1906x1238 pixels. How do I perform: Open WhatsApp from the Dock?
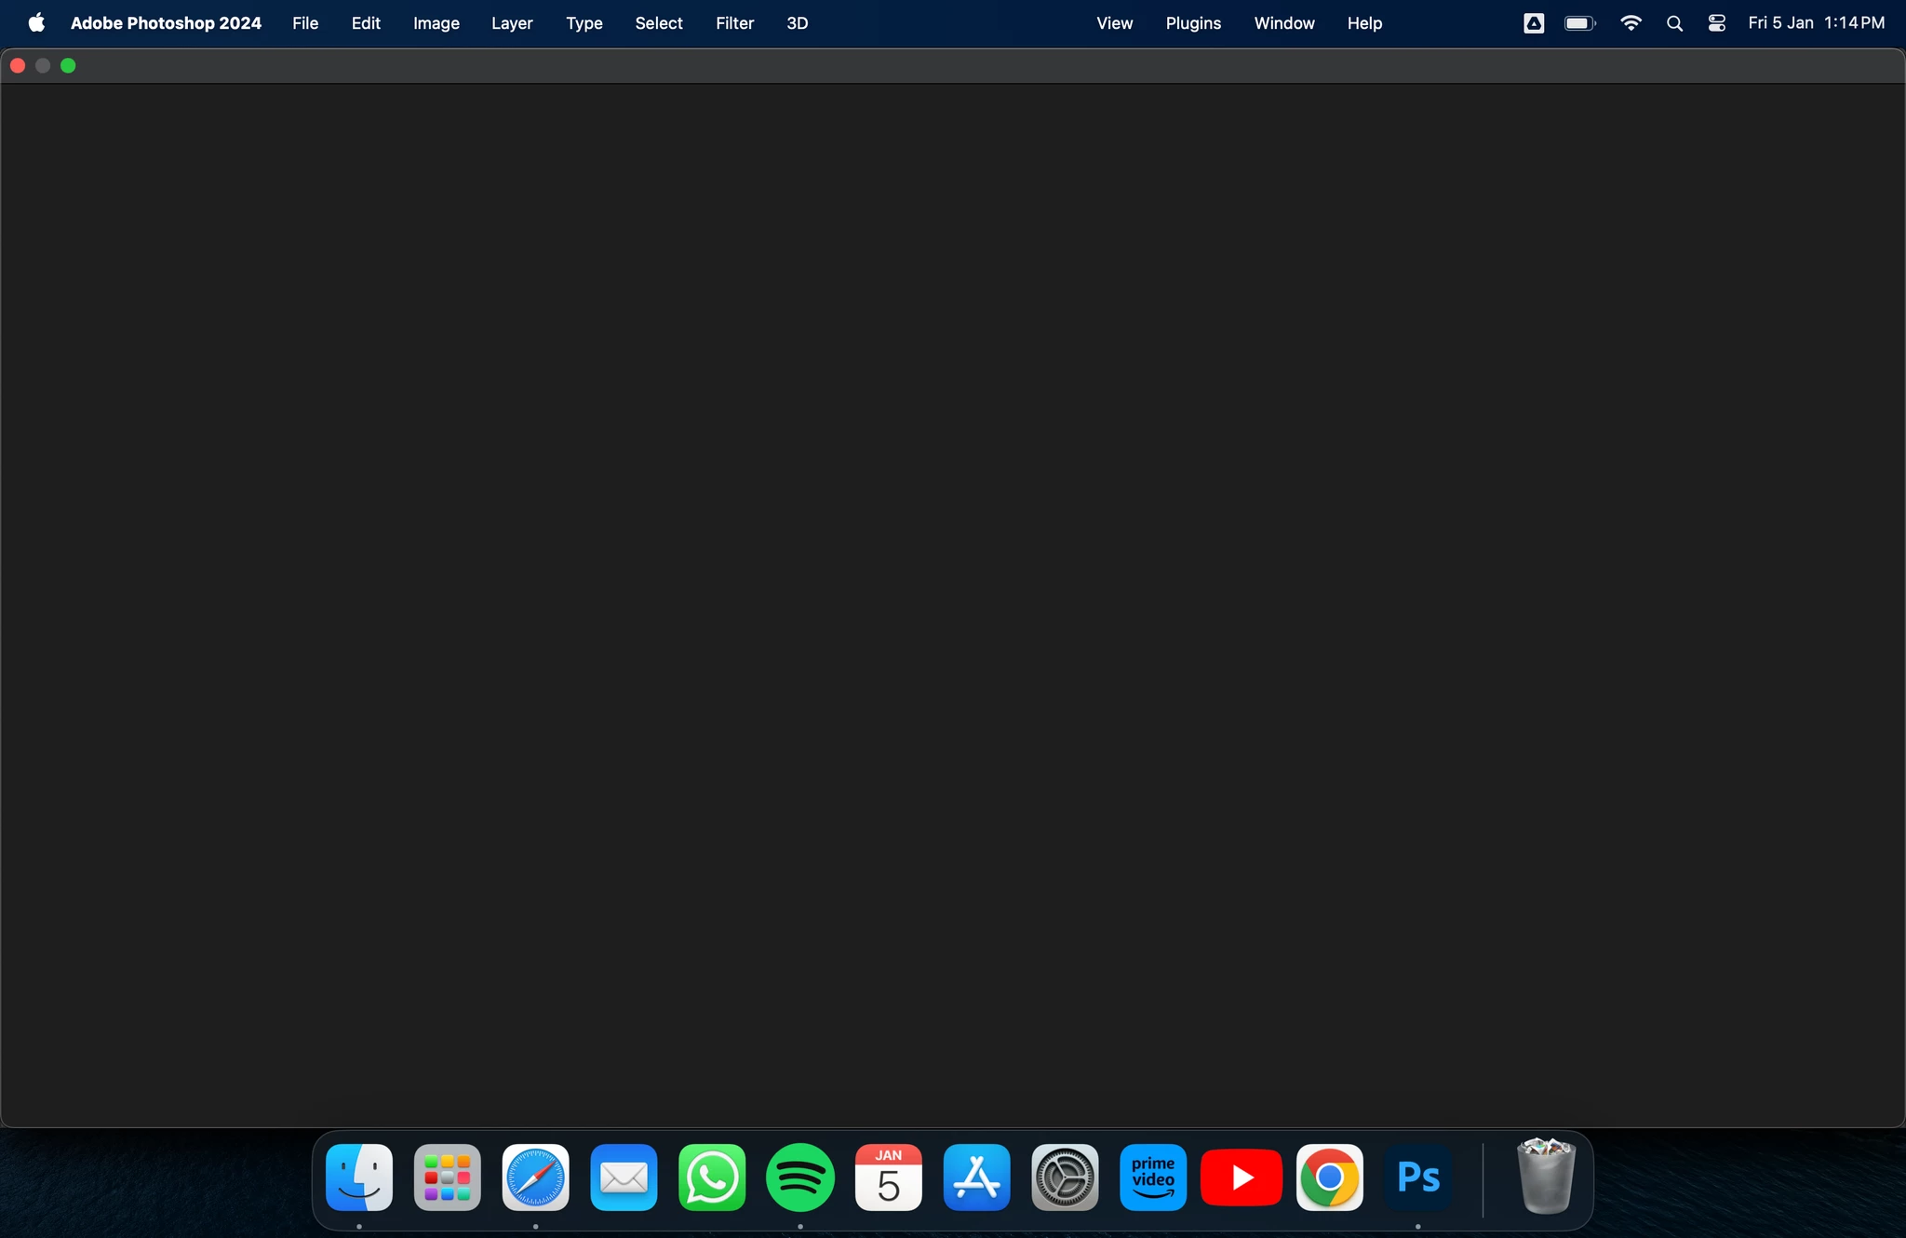coord(712,1177)
